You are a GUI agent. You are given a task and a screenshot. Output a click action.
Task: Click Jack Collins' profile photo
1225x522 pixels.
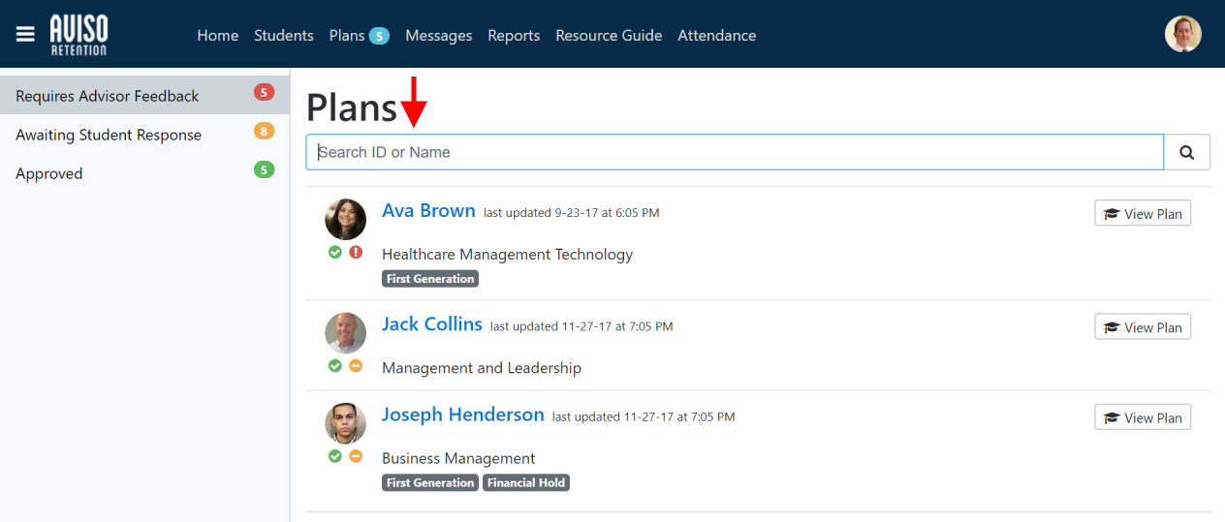(x=345, y=333)
